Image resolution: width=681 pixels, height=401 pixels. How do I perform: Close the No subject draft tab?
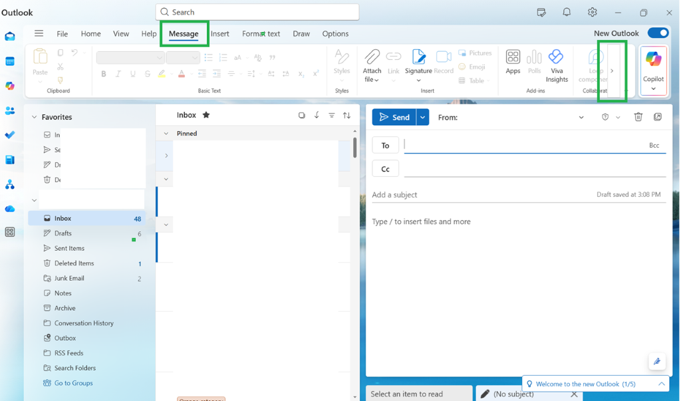click(x=574, y=394)
